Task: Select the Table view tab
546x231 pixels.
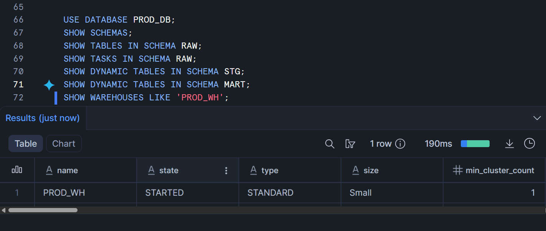Action: tap(26, 144)
